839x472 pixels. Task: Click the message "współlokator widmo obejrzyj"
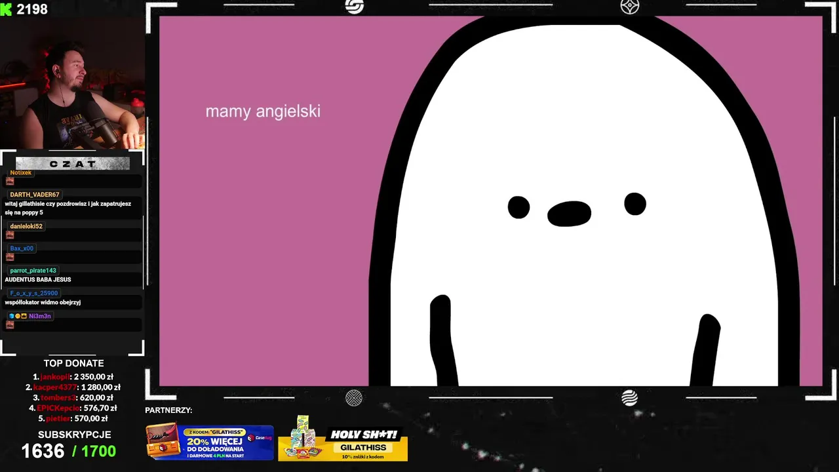coord(43,302)
